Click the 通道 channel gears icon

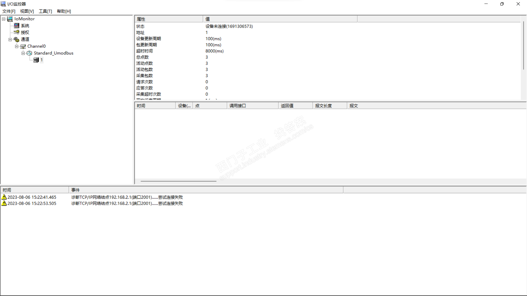16,39
